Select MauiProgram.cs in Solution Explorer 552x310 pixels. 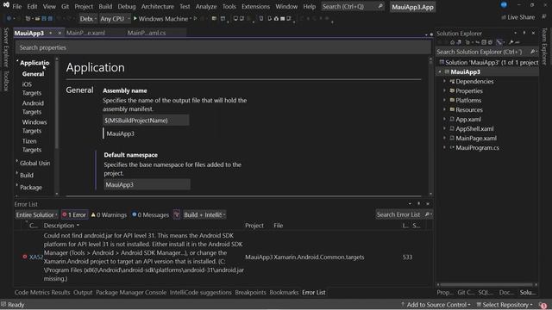[x=477, y=147]
